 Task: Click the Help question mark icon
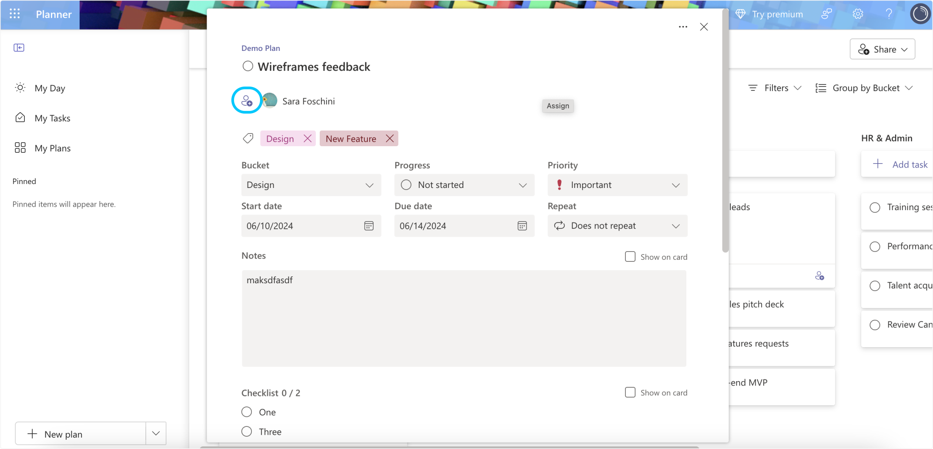point(889,13)
